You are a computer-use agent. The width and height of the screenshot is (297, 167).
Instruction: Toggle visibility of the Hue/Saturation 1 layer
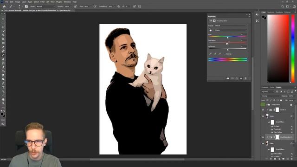[x=263, y=137]
